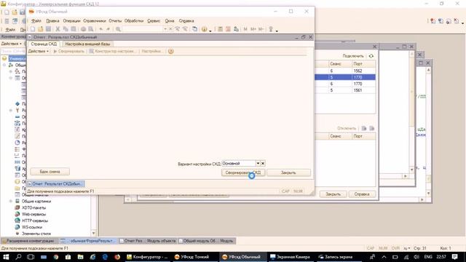Viewport: 466px width, 262px height.
Task: Switch to the Страница СКД tab
Action: 44,44
